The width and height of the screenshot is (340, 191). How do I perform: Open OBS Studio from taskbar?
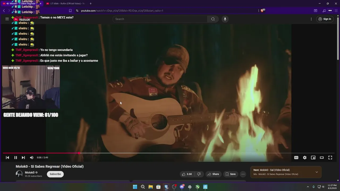pyautogui.click(x=174, y=187)
